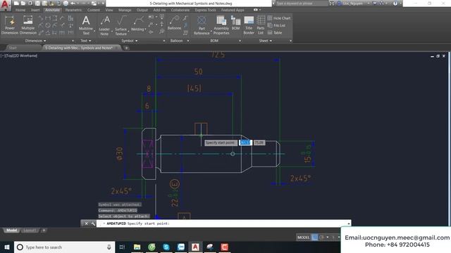The width and height of the screenshot is (451, 253).
Task: Open Skype from the taskbar
Action: pos(166,247)
